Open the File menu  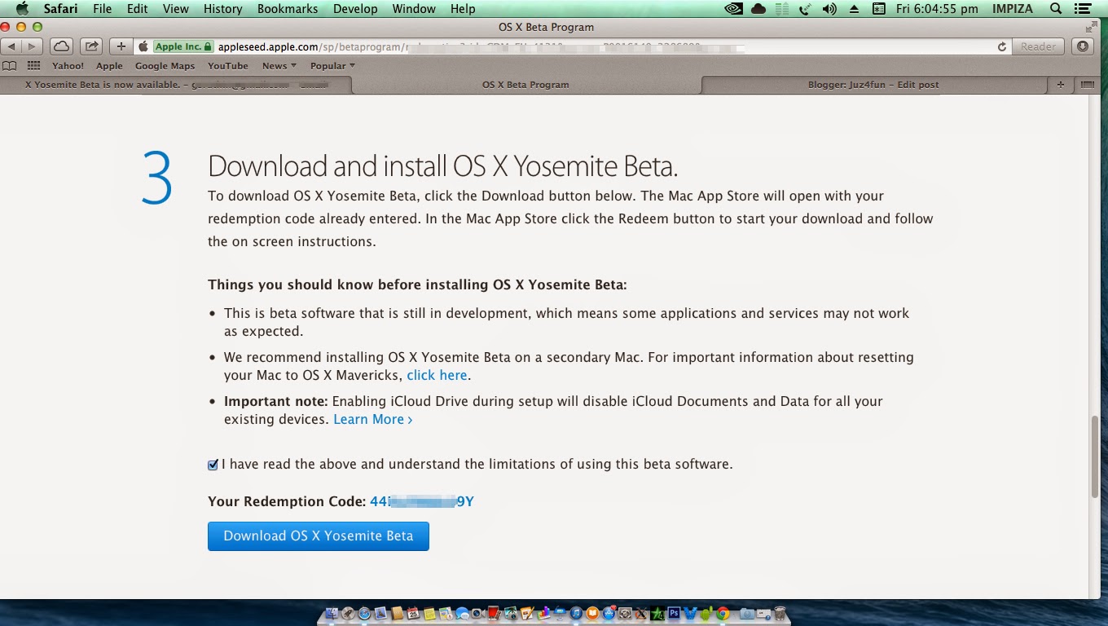click(103, 9)
